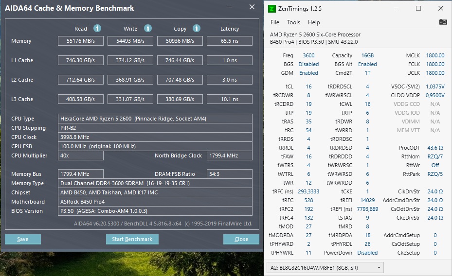Expand the memory module dropdown in ZenTimings
Screen dimensions: 452x276
379,268
